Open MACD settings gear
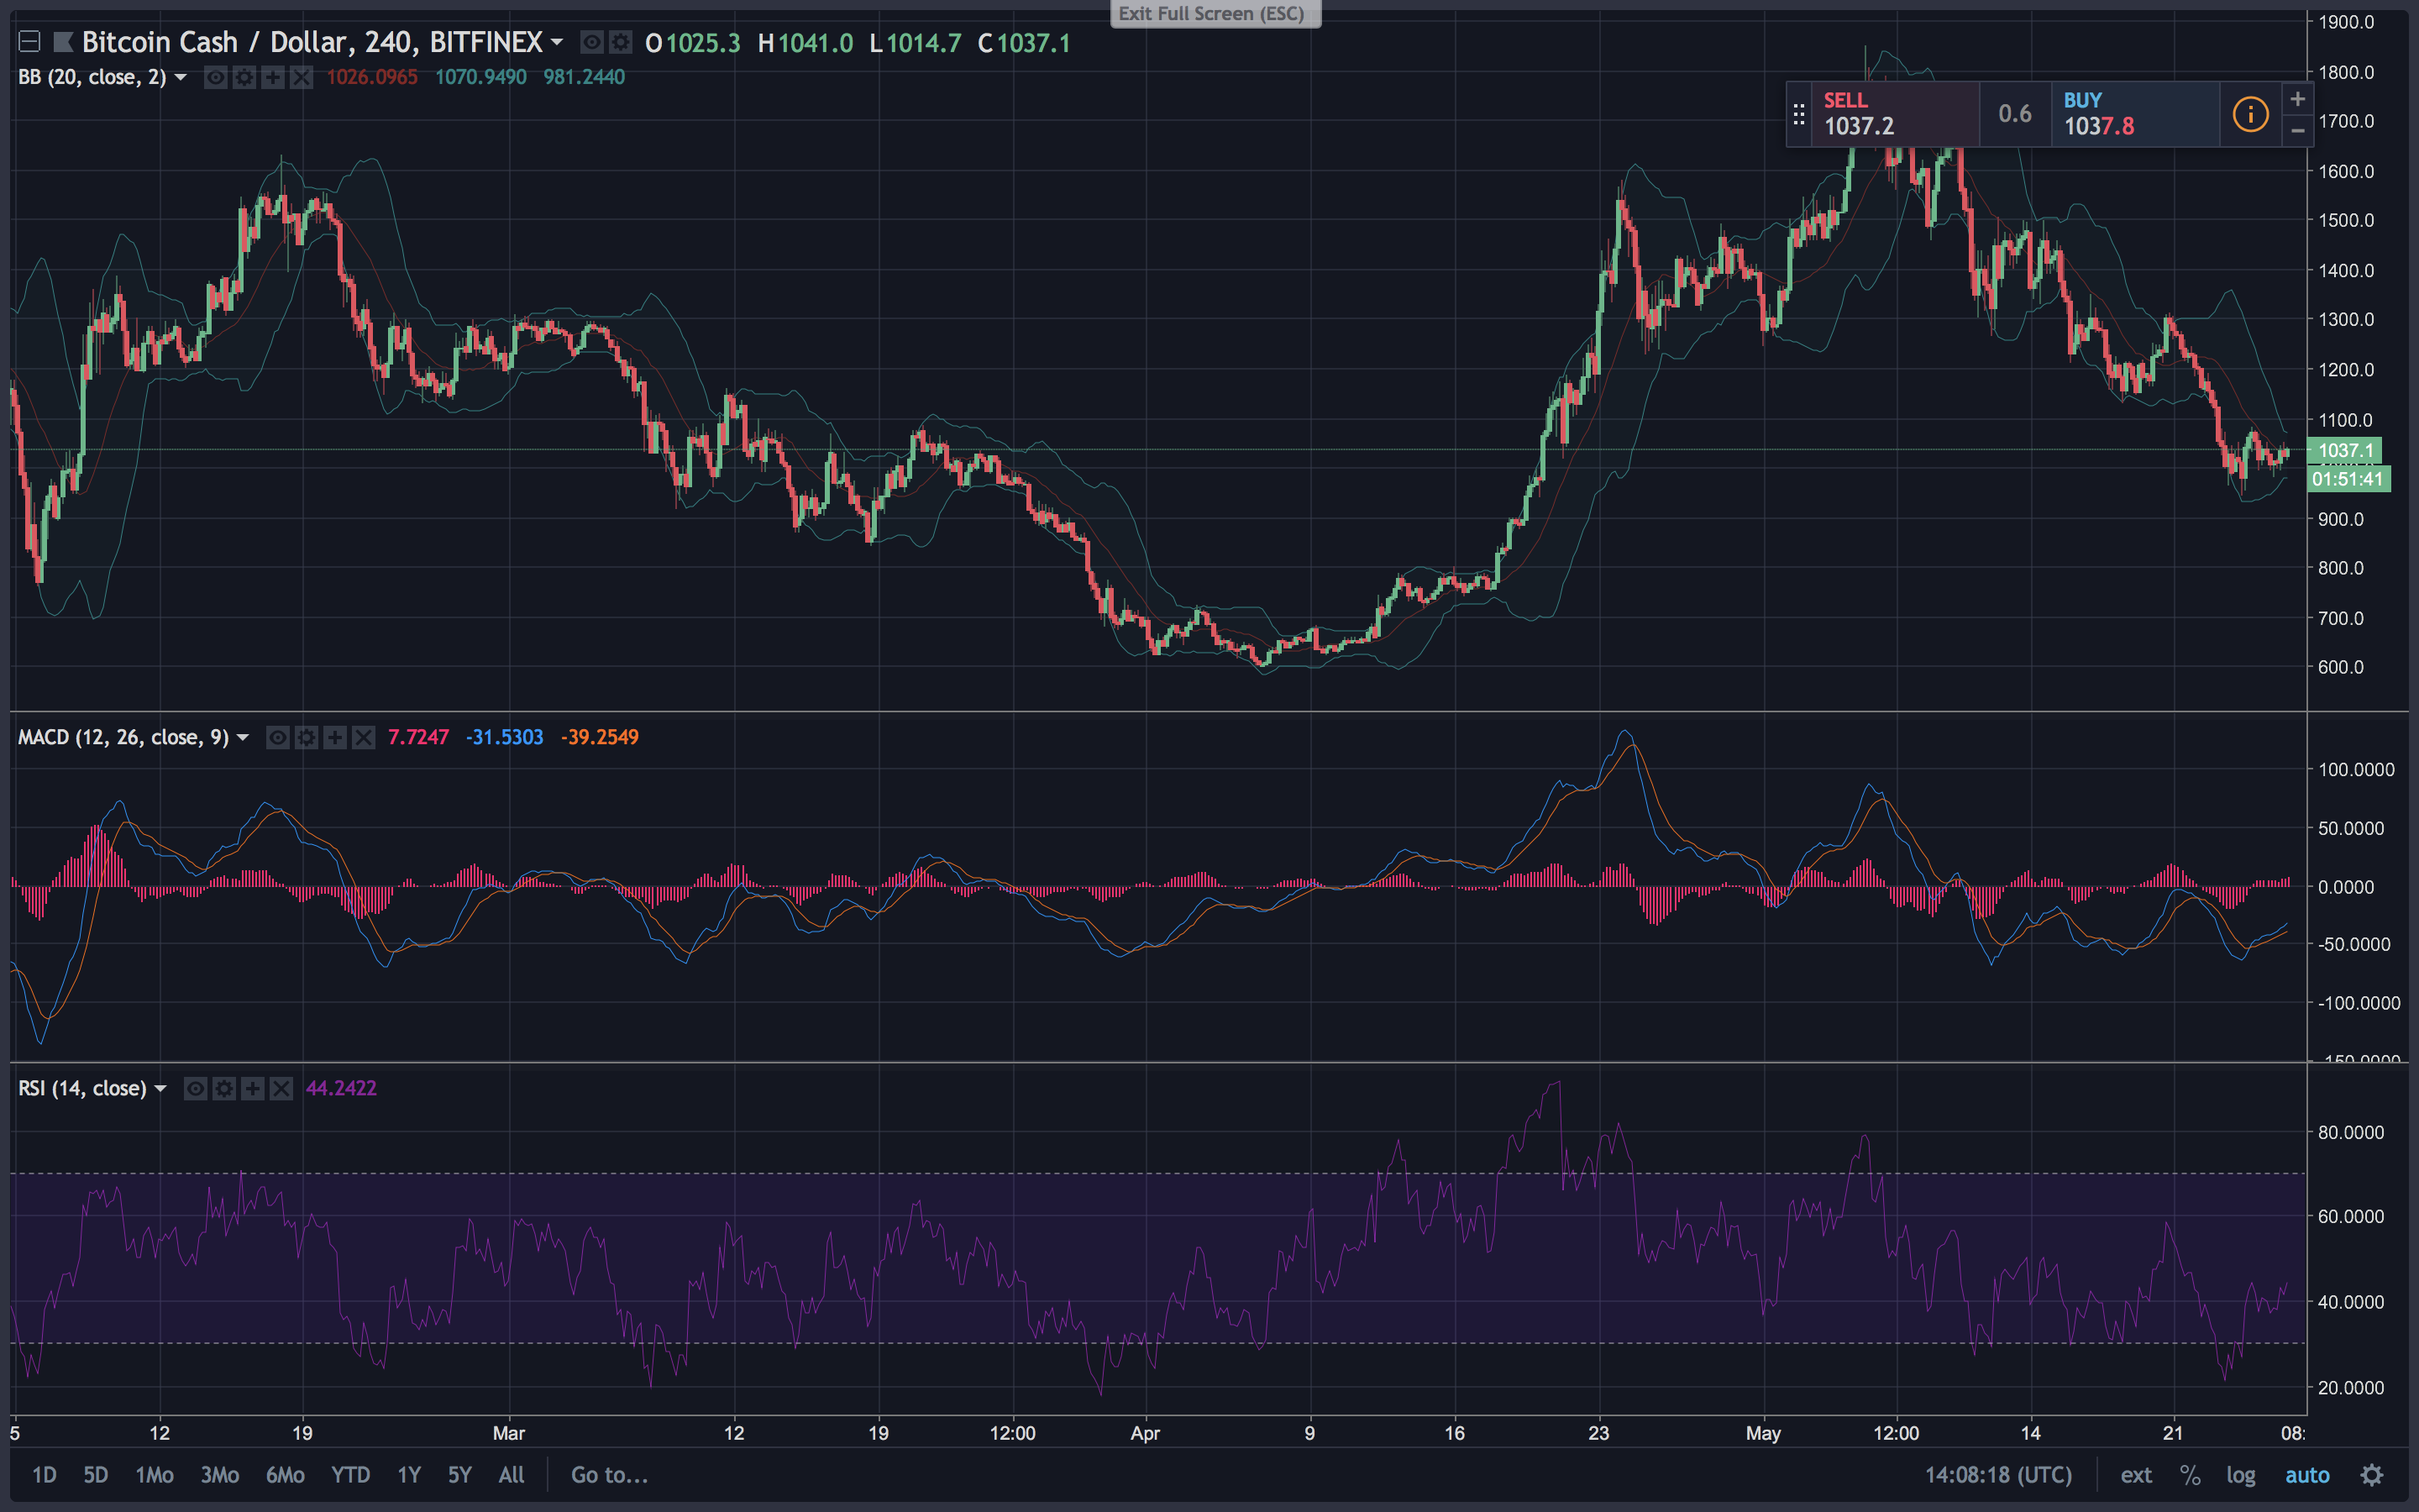The image size is (2419, 1512). [x=307, y=737]
